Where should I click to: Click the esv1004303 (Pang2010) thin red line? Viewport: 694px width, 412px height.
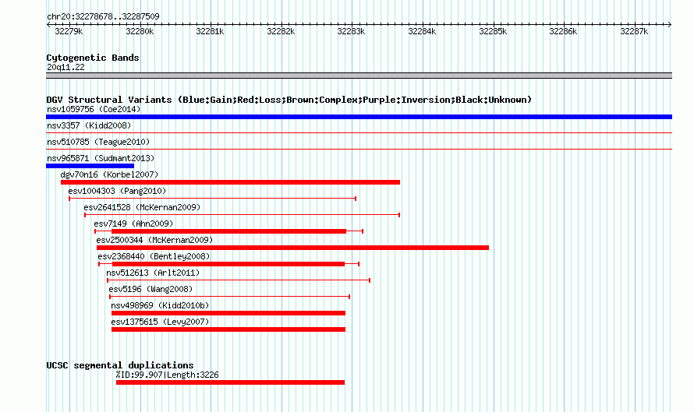[x=212, y=199]
